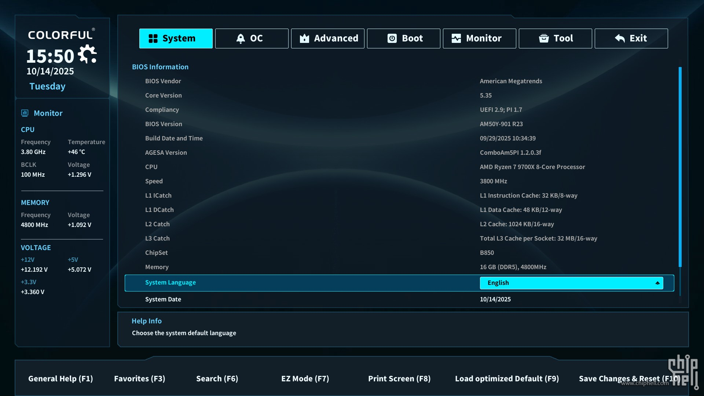Click the vertical blue scrollbar

click(680, 167)
